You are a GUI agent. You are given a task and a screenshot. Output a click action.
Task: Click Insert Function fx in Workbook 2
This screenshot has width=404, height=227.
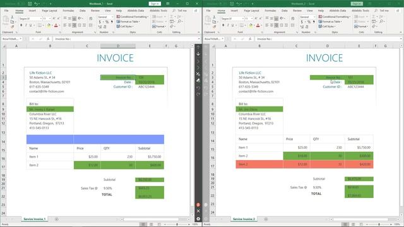pyautogui.click(x=250, y=39)
